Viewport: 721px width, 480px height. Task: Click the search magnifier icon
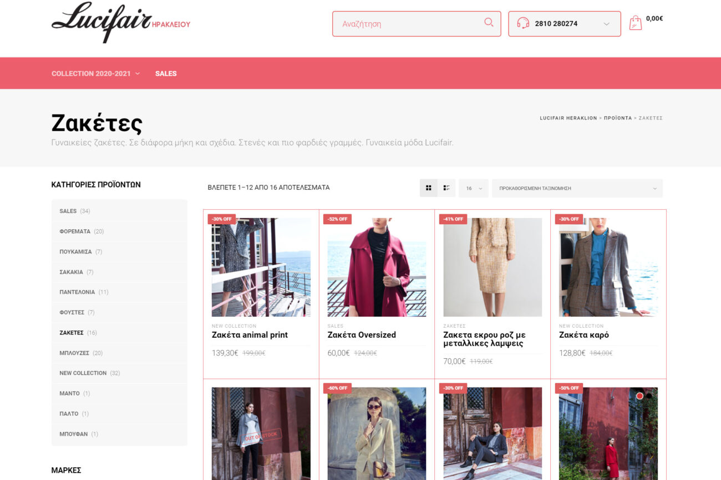[x=489, y=23]
